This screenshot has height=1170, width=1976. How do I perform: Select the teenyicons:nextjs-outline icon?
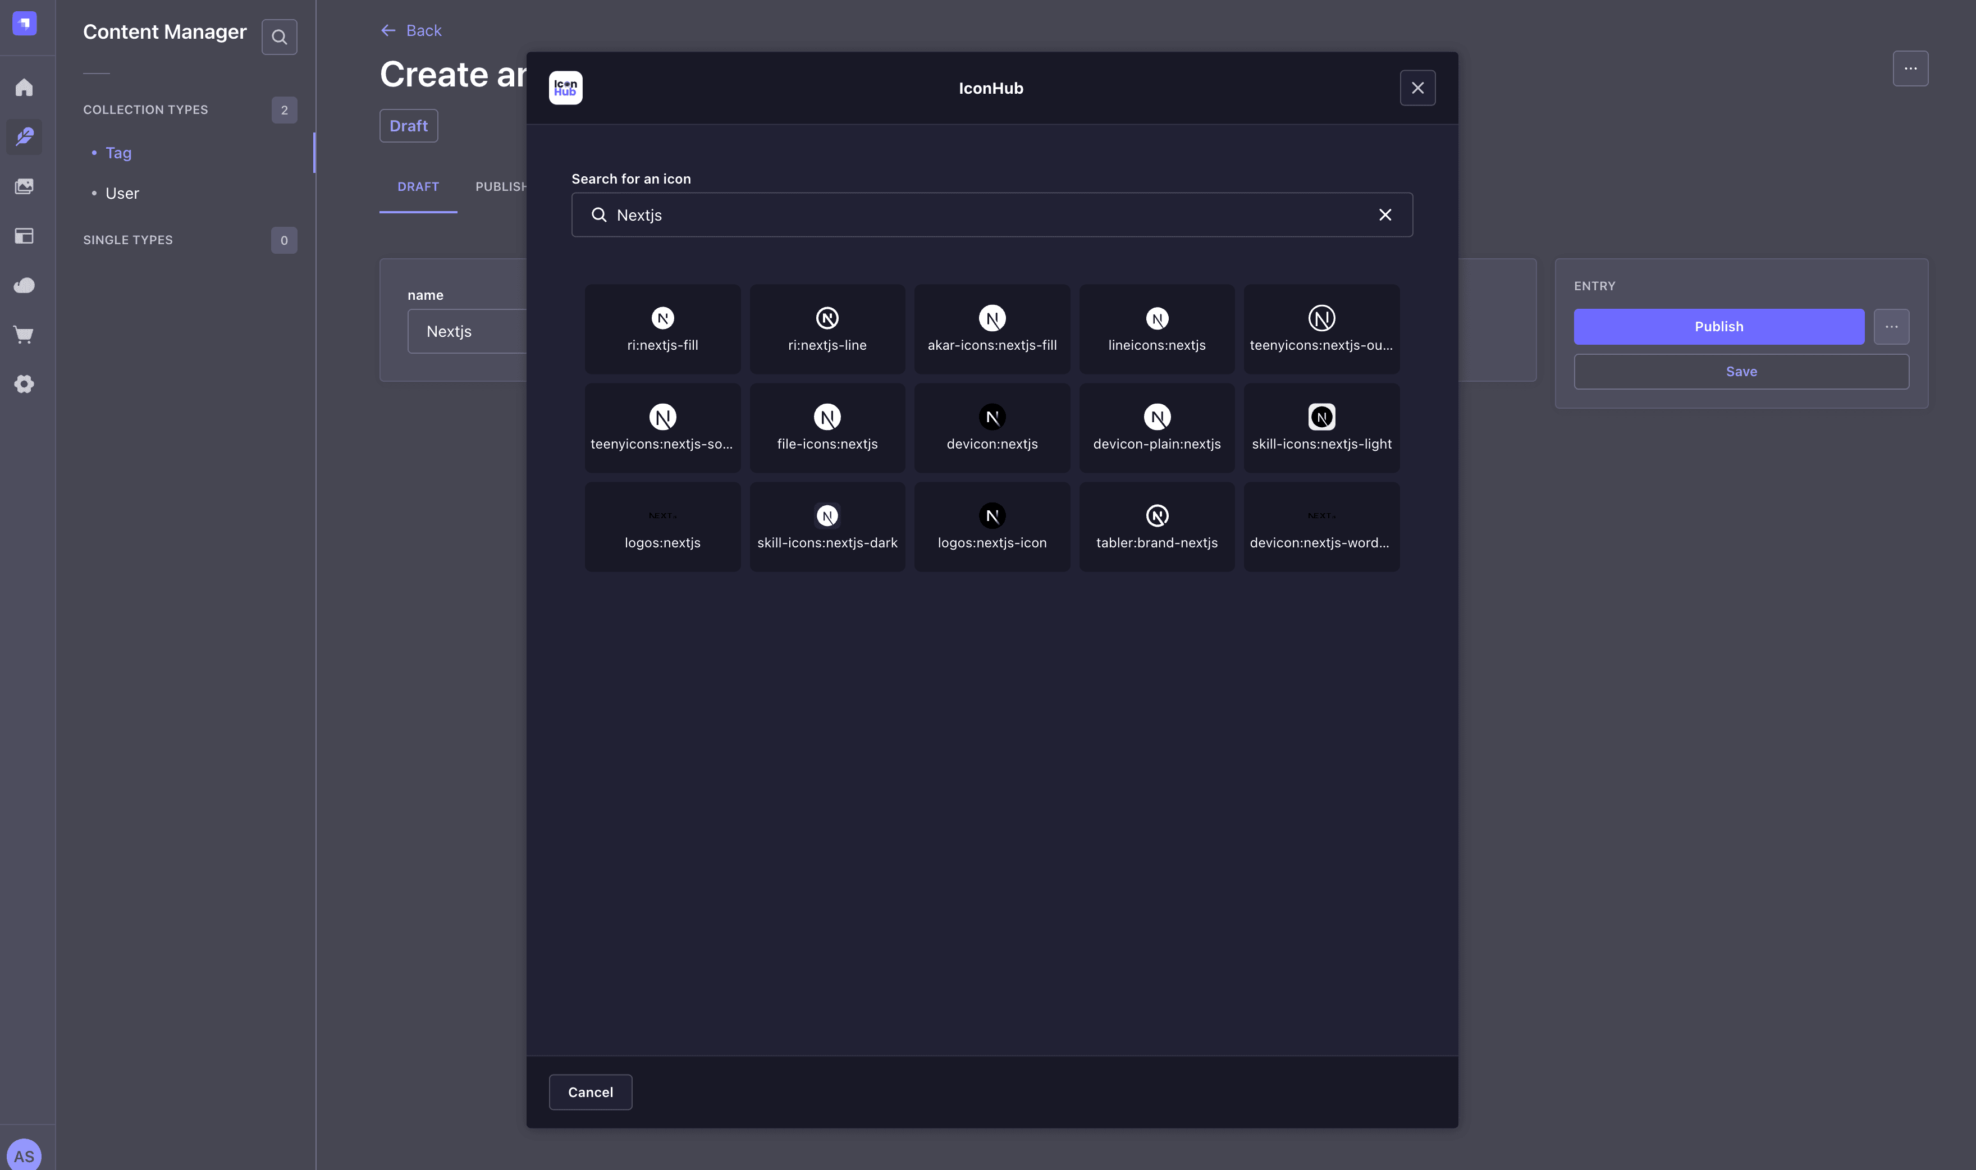1321,329
